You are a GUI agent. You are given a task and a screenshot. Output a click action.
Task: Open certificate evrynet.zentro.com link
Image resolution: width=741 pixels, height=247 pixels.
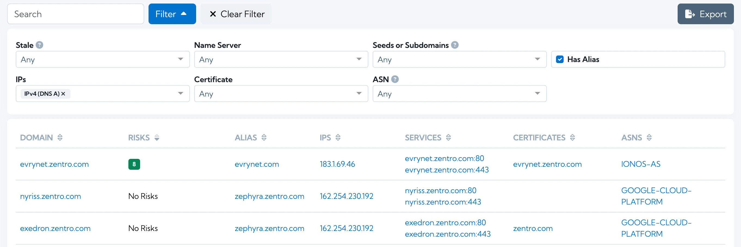[547, 164]
